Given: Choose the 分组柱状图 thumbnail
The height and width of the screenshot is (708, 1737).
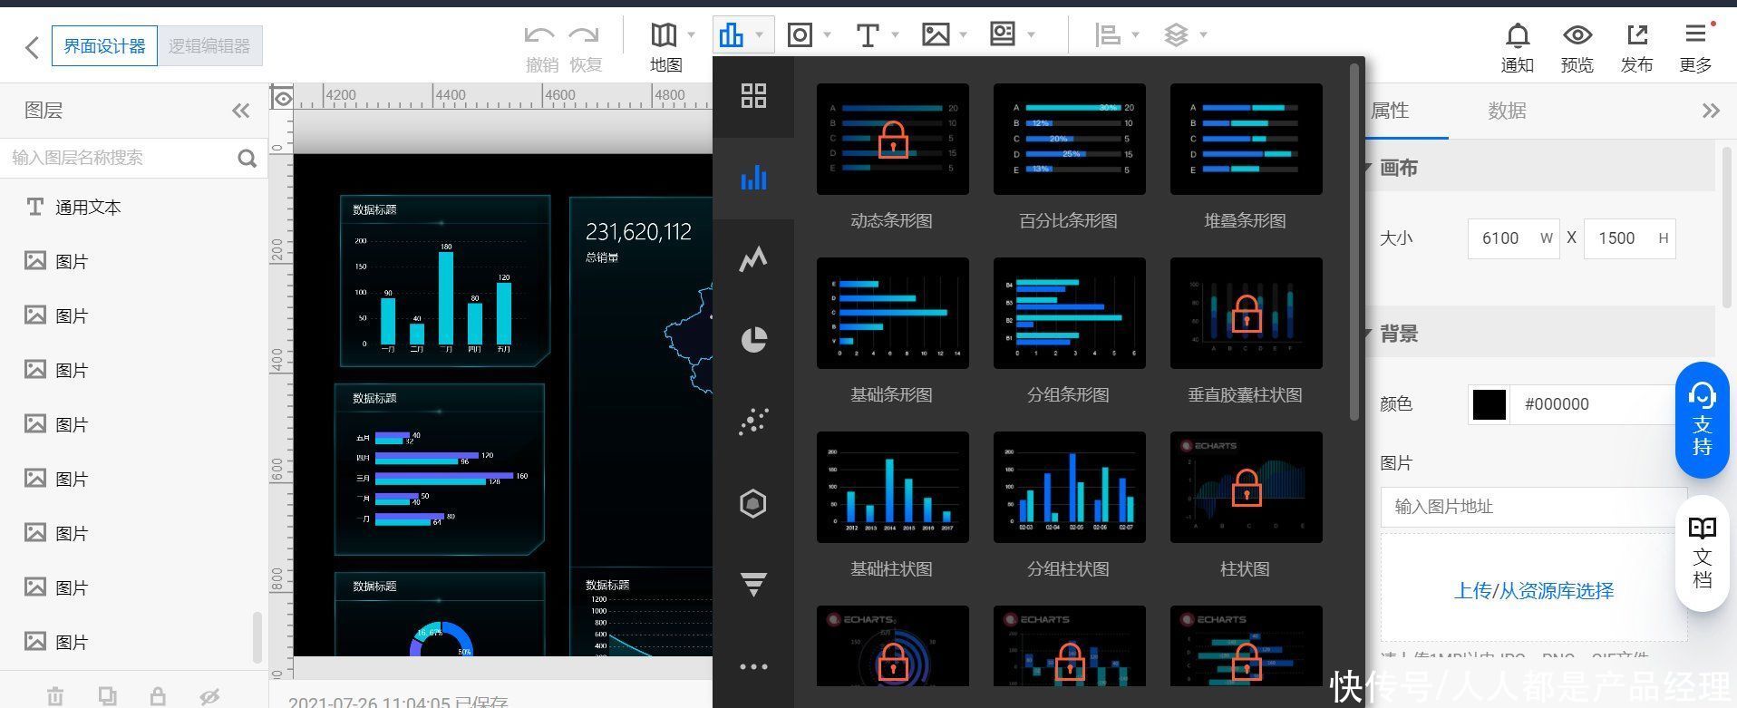Looking at the screenshot, I should pos(1070,488).
